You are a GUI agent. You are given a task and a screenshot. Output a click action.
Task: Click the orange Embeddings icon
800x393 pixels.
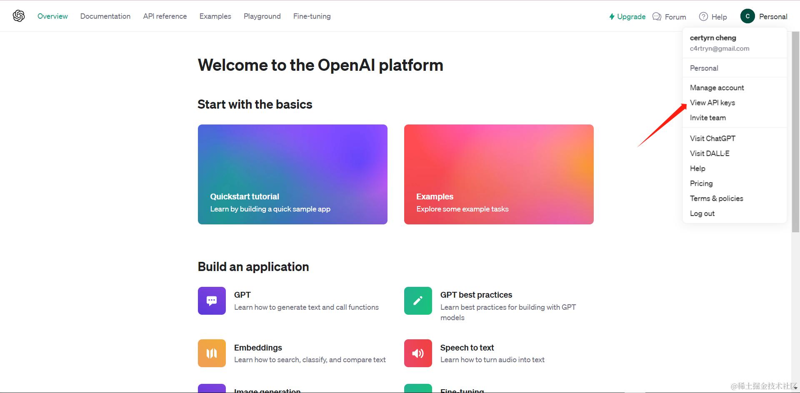tap(212, 353)
